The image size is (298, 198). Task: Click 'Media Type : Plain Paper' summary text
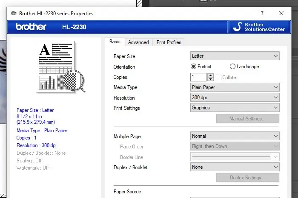tap(42, 131)
